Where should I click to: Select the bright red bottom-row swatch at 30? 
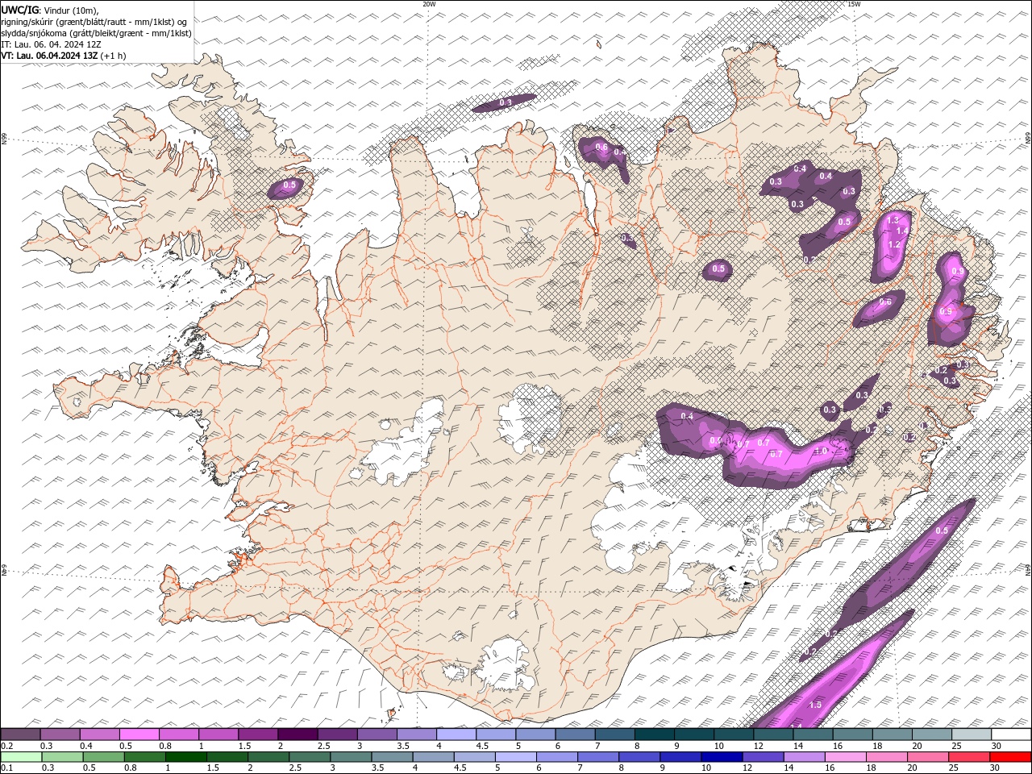click(1011, 756)
